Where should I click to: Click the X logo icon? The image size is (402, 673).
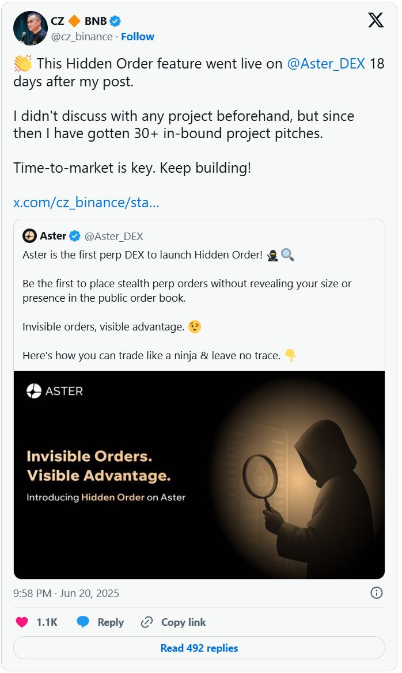click(x=376, y=21)
